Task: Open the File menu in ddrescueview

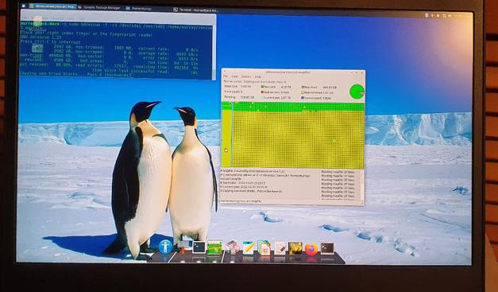Action: [x=226, y=76]
